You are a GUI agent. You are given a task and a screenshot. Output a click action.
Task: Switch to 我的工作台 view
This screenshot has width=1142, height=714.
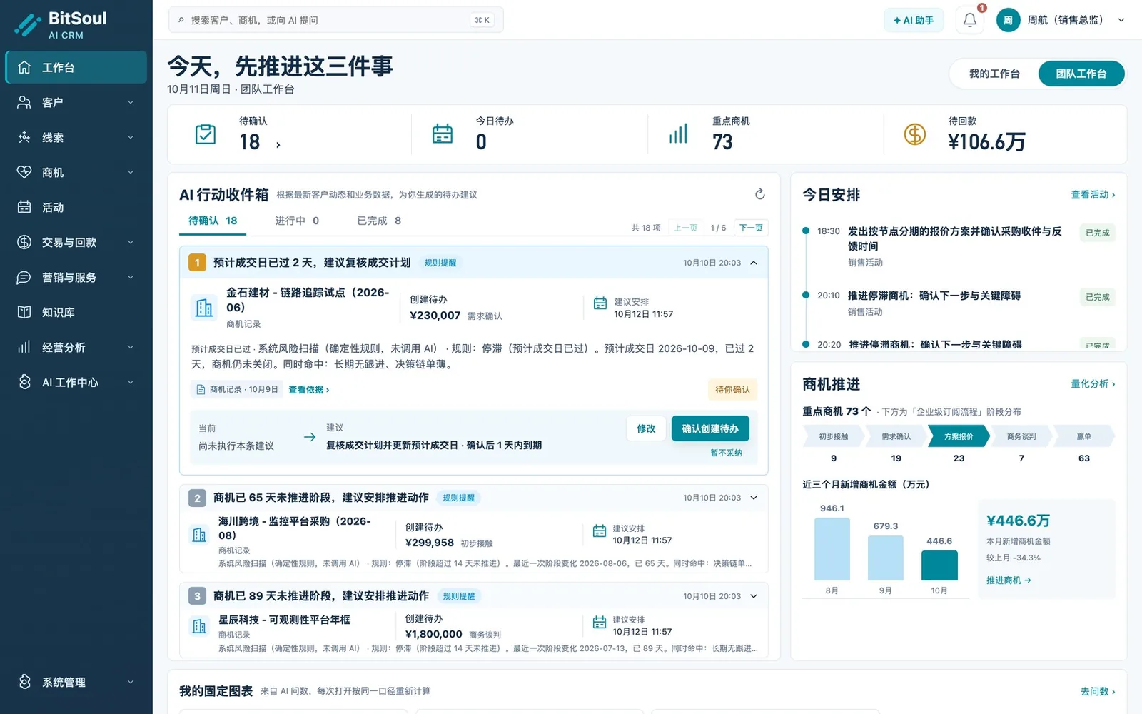click(x=994, y=74)
